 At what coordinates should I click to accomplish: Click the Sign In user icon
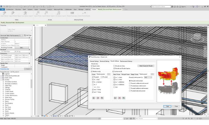coord(180,6)
